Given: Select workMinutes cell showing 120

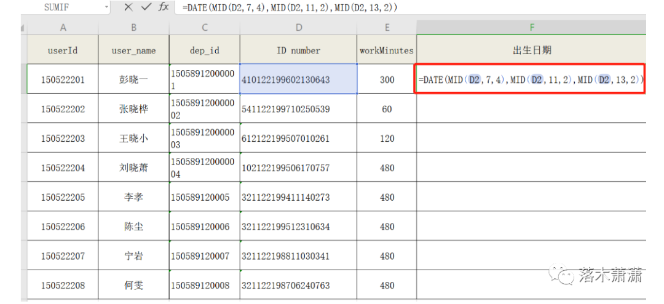Looking at the screenshot, I should tap(387, 138).
